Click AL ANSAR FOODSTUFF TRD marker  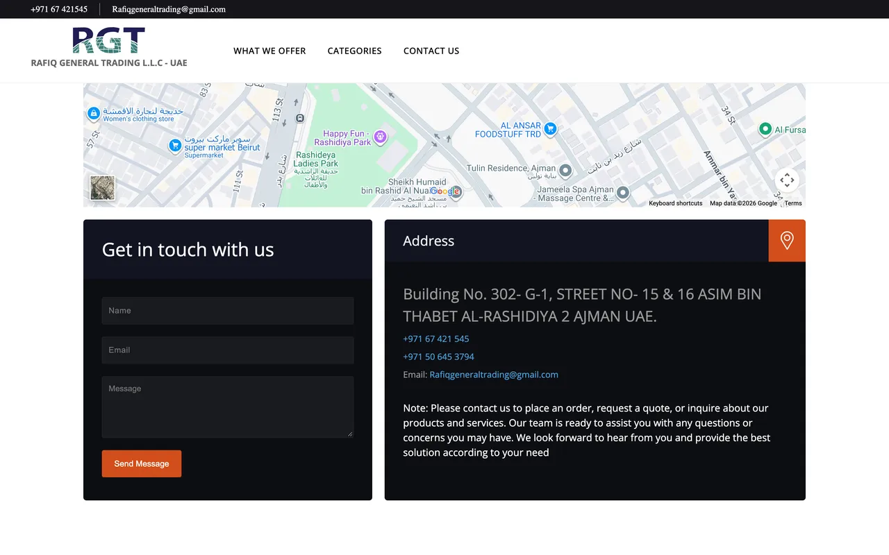click(550, 128)
